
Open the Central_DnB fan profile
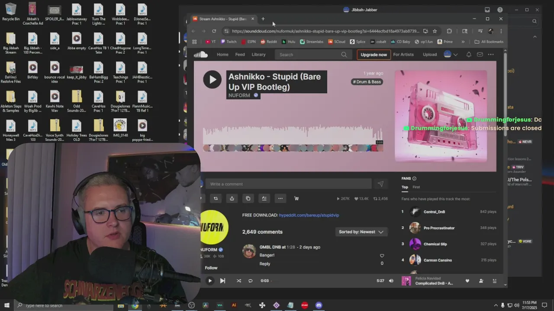point(434,212)
